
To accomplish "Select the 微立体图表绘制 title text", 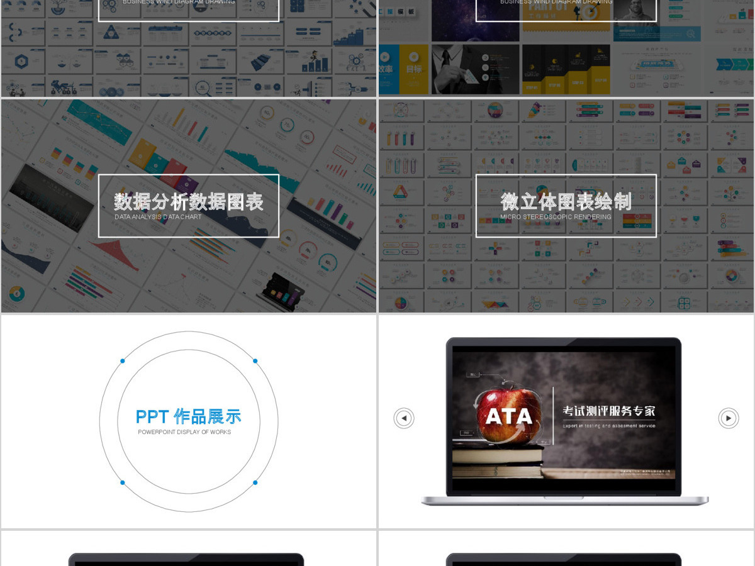I will (566, 202).
